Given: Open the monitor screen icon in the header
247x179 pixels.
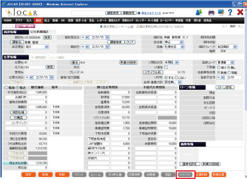Looking at the screenshot, I should tap(221, 12).
